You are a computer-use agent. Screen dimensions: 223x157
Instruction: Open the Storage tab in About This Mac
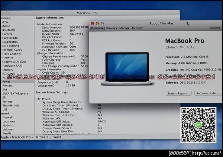[125, 28]
